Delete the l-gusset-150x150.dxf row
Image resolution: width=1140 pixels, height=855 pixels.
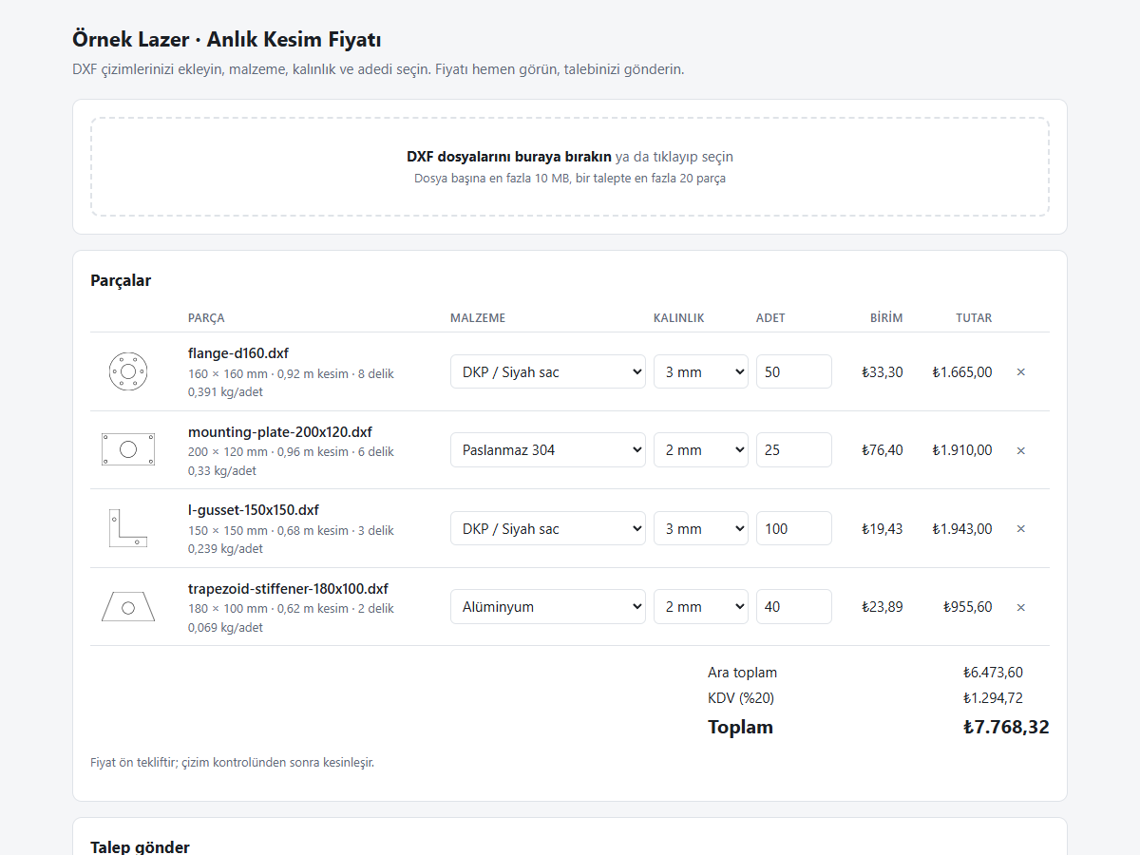[x=1021, y=529]
